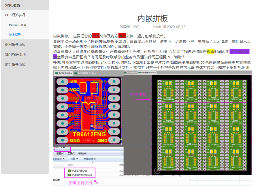Open the PCB常见问题 sidebar link
The width and height of the screenshot is (265, 186).
point(18,25)
